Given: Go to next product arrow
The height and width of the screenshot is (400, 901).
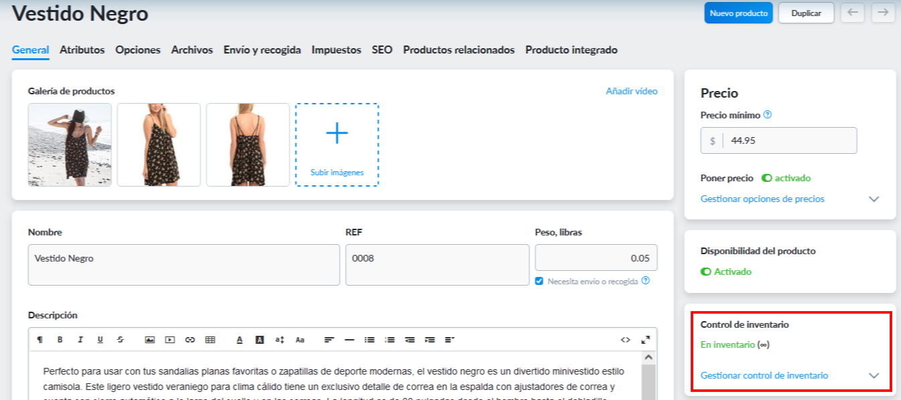Looking at the screenshot, I should point(884,13).
